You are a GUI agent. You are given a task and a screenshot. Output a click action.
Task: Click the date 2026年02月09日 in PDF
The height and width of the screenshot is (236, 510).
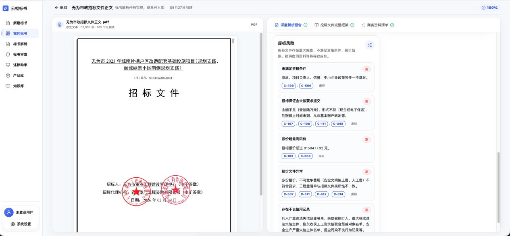(160, 200)
